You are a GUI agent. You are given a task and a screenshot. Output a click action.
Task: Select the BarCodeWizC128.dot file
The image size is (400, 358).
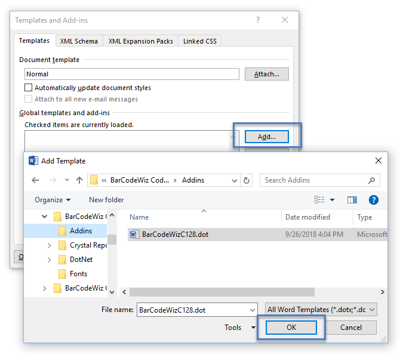pyautogui.click(x=257, y=234)
